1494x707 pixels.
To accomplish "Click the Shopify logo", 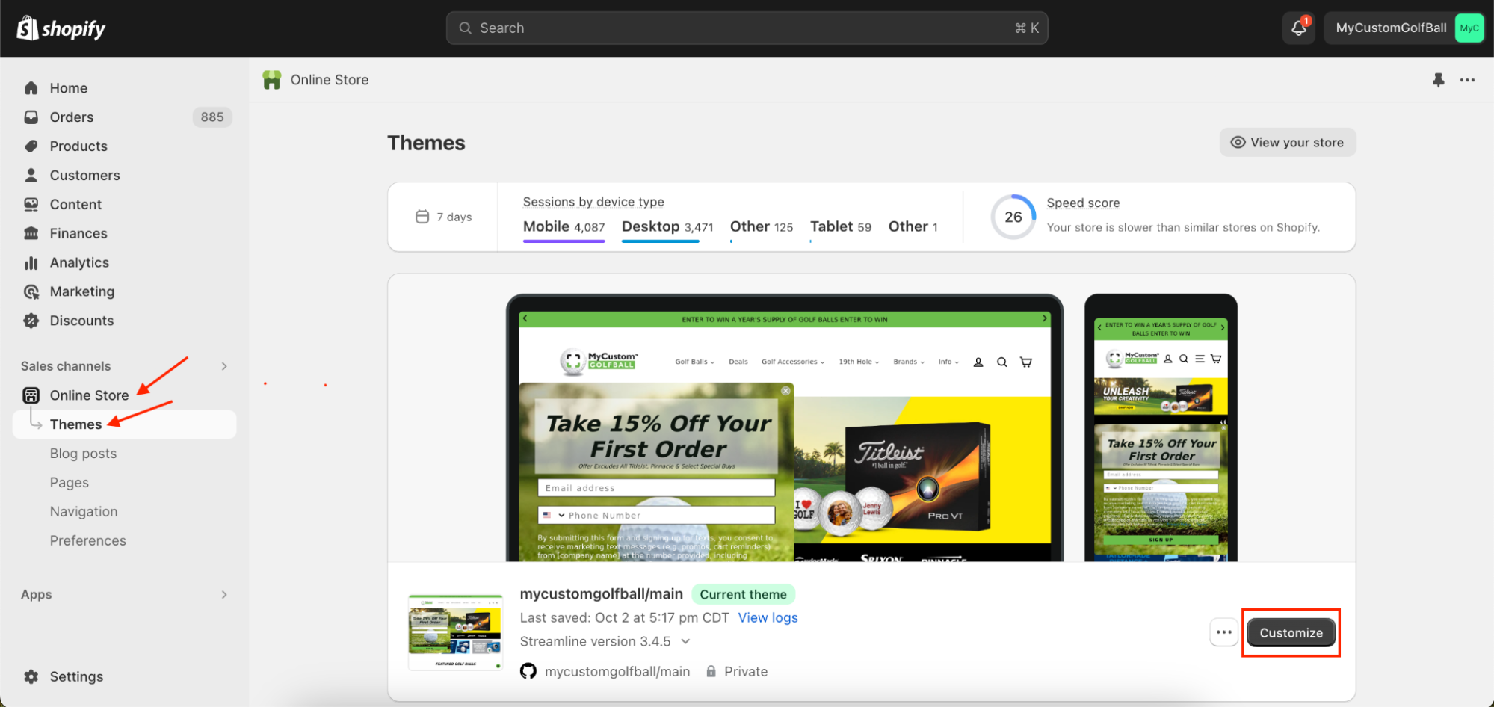I will click(61, 28).
